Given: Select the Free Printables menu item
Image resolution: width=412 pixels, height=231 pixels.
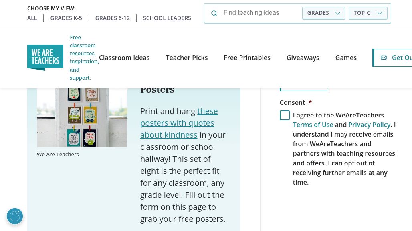Looking at the screenshot, I should [247, 58].
